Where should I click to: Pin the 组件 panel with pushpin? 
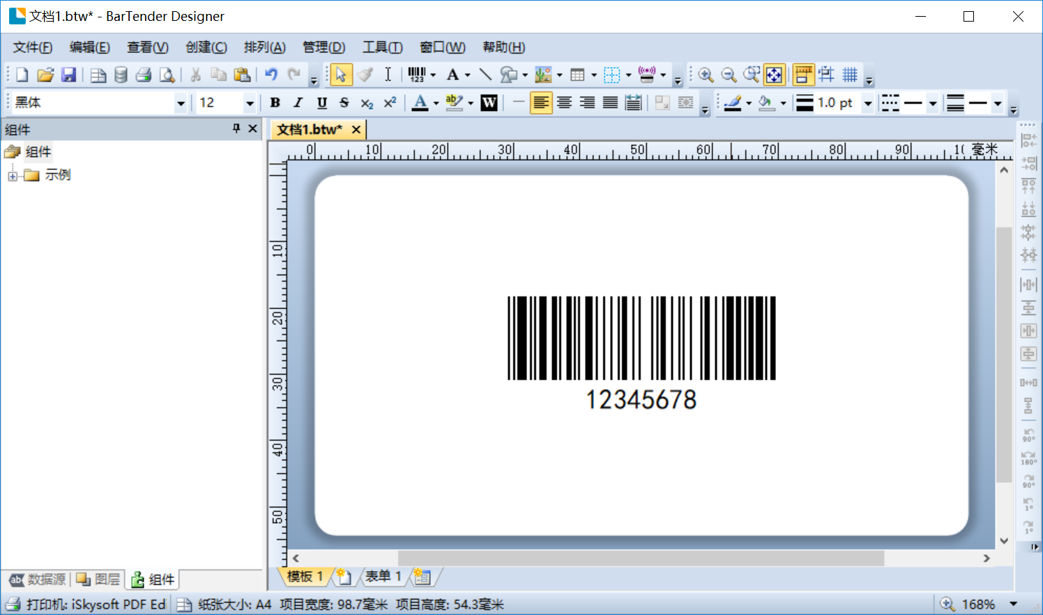pos(236,128)
